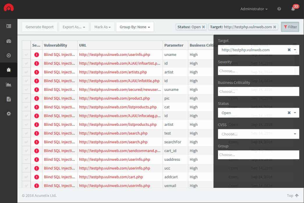The width and height of the screenshot is (304, 203).
Task: Open search.php link for test parameter
Action: click(x=113, y=133)
